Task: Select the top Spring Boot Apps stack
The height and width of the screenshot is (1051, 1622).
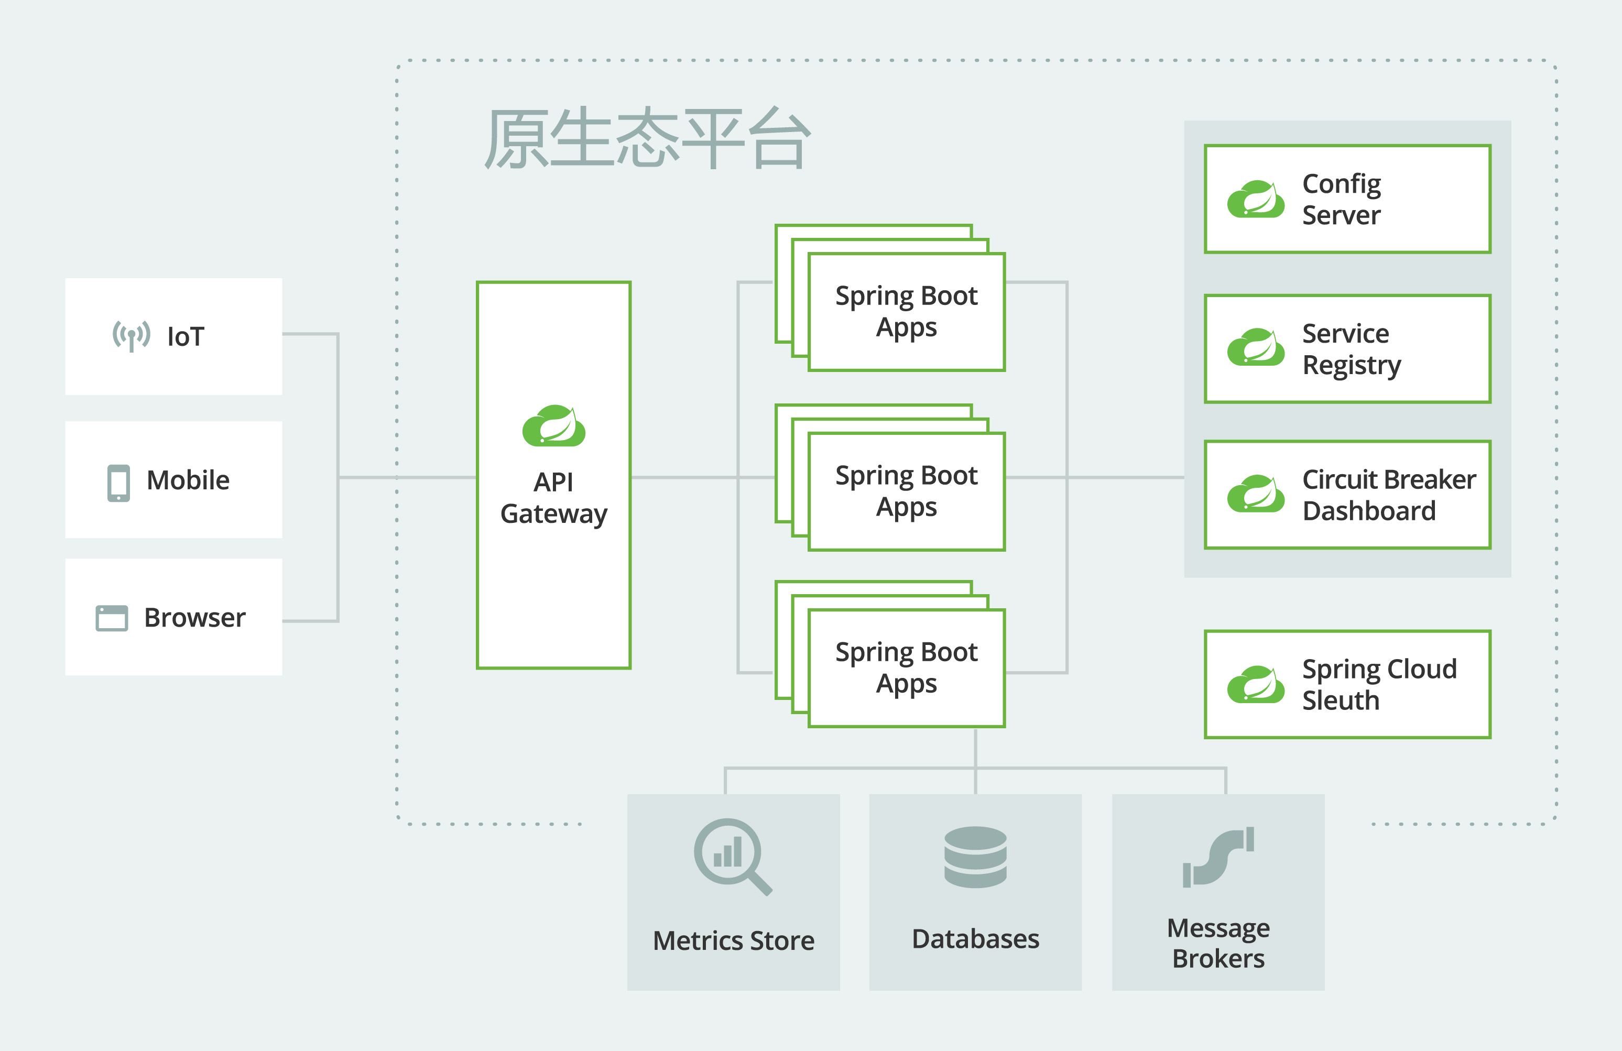Action: (890, 298)
